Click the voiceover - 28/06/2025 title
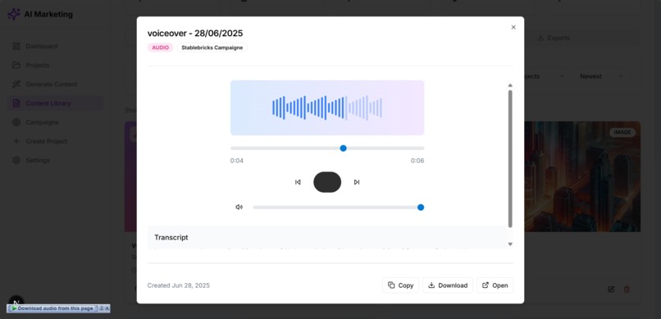The image size is (661, 319). (194, 34)
